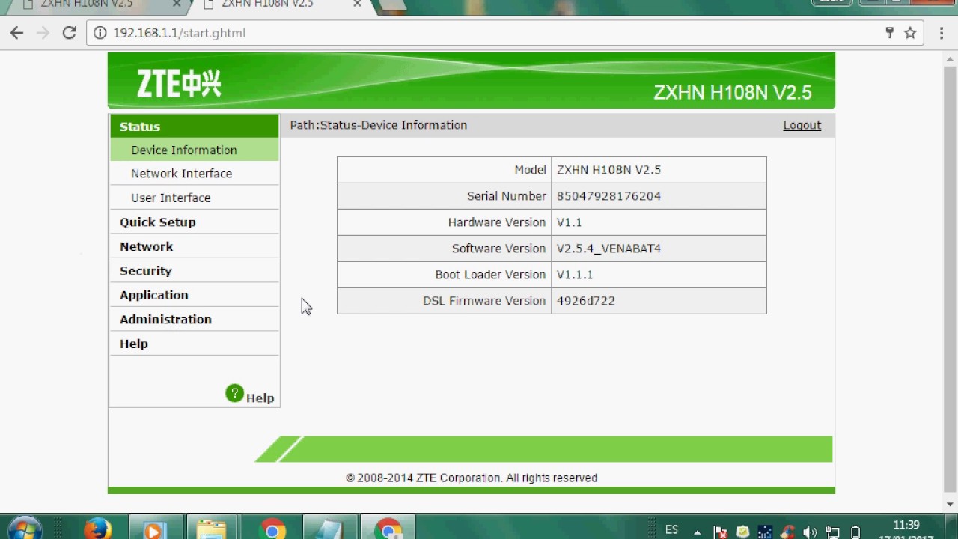The width and height of the screenshot is (958, 539).
Task: Bookmark this page with the star
Action: click(x=910, y=33)
